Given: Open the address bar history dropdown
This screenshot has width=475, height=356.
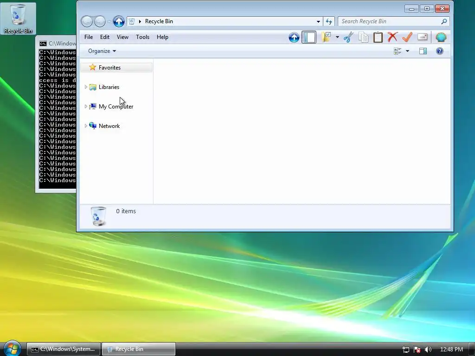Looking at the screenshot, I should pyautogui.click(x=318, y=21).
